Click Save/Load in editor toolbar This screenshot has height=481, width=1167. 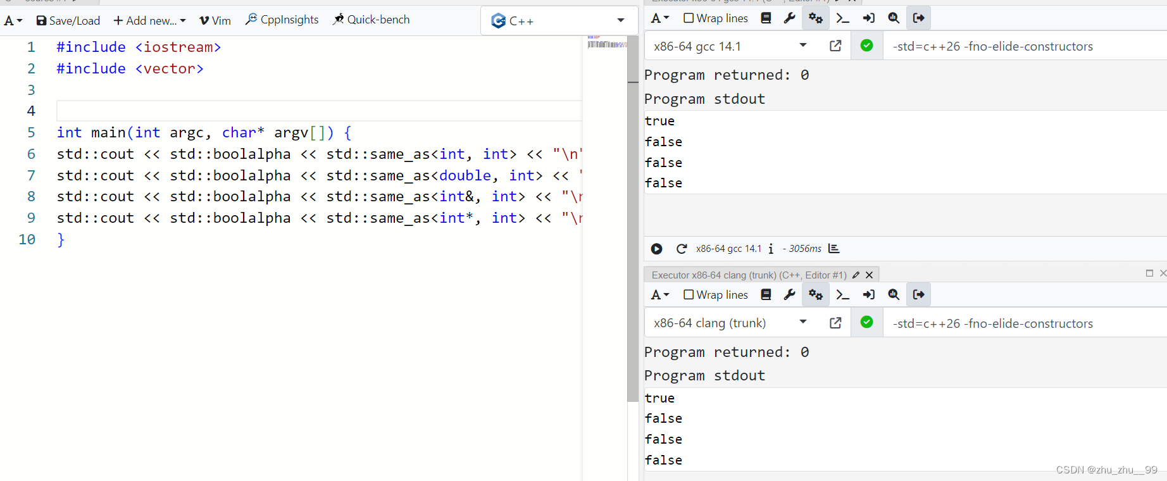point(68,21)
